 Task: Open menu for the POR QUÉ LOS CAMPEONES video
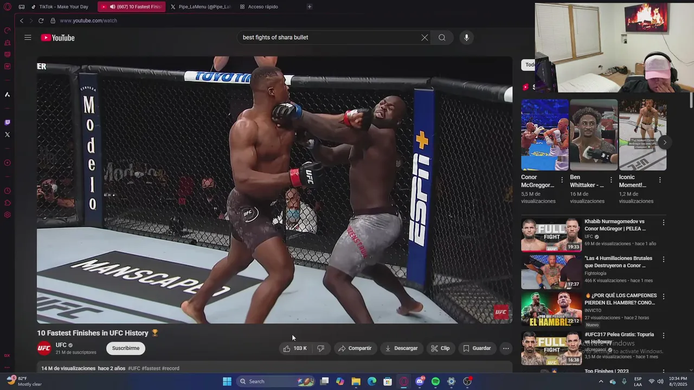click(663, 297)
